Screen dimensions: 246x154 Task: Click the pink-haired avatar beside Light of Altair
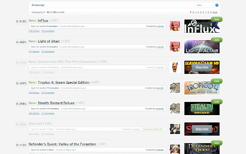tap(175, 47)
